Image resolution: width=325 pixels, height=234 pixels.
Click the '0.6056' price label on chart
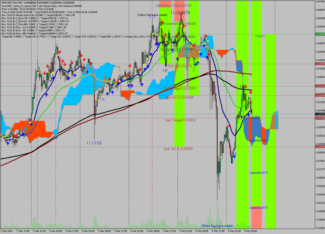coord(254,118)
